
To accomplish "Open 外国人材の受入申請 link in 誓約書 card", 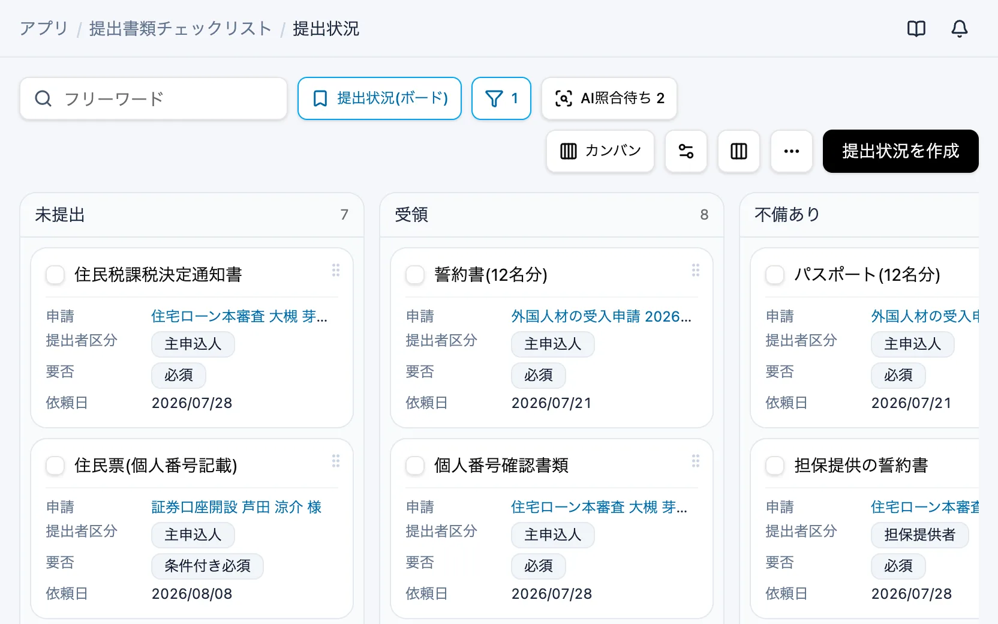I will point(601,316).
